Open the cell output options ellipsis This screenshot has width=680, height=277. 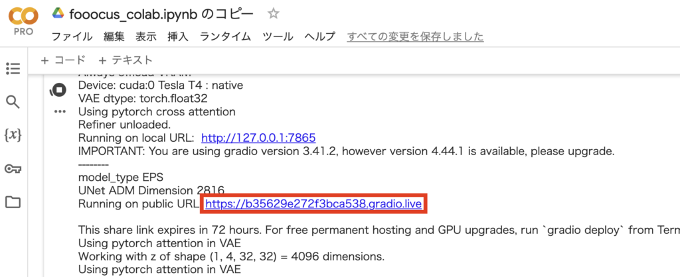(60, 111)
